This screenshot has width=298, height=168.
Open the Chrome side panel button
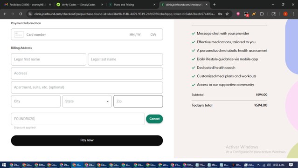coord(273,14)
